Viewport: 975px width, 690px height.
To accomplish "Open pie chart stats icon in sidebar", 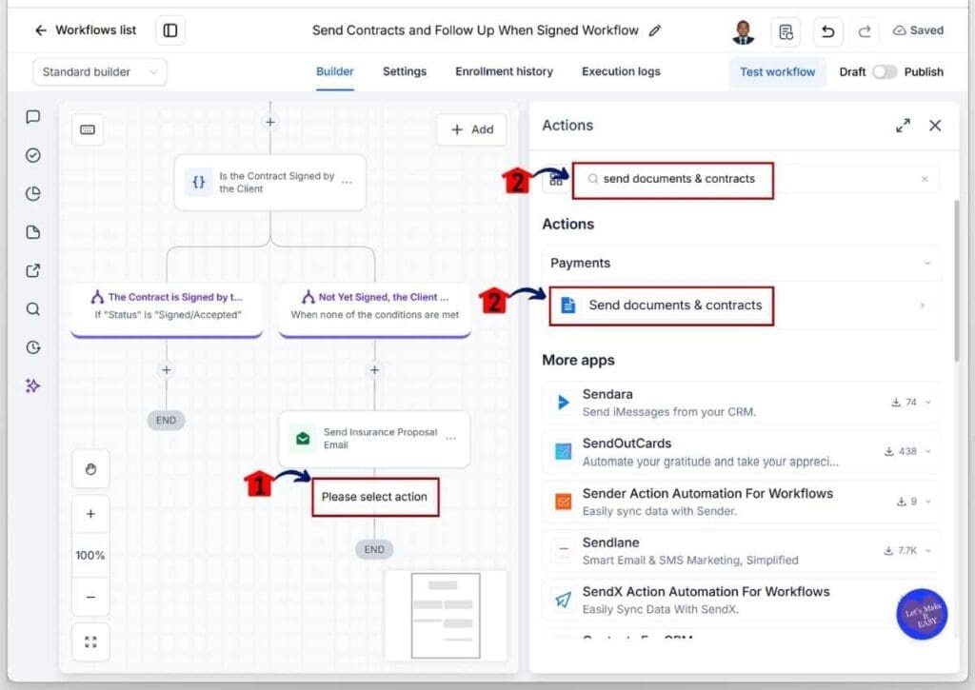I will pyautogui.click(x=33, y=194).
